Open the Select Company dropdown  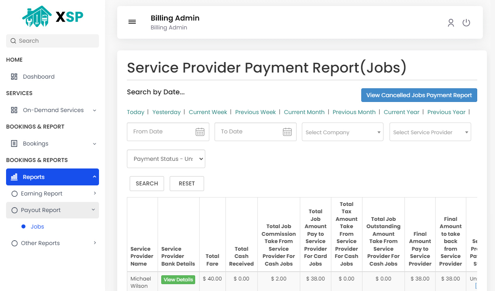click(342, 132)
